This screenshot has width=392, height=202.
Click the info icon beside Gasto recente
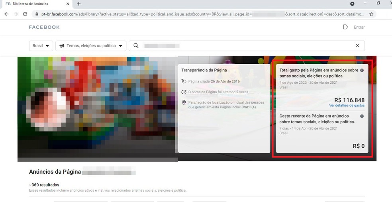[x=362, y=116]
